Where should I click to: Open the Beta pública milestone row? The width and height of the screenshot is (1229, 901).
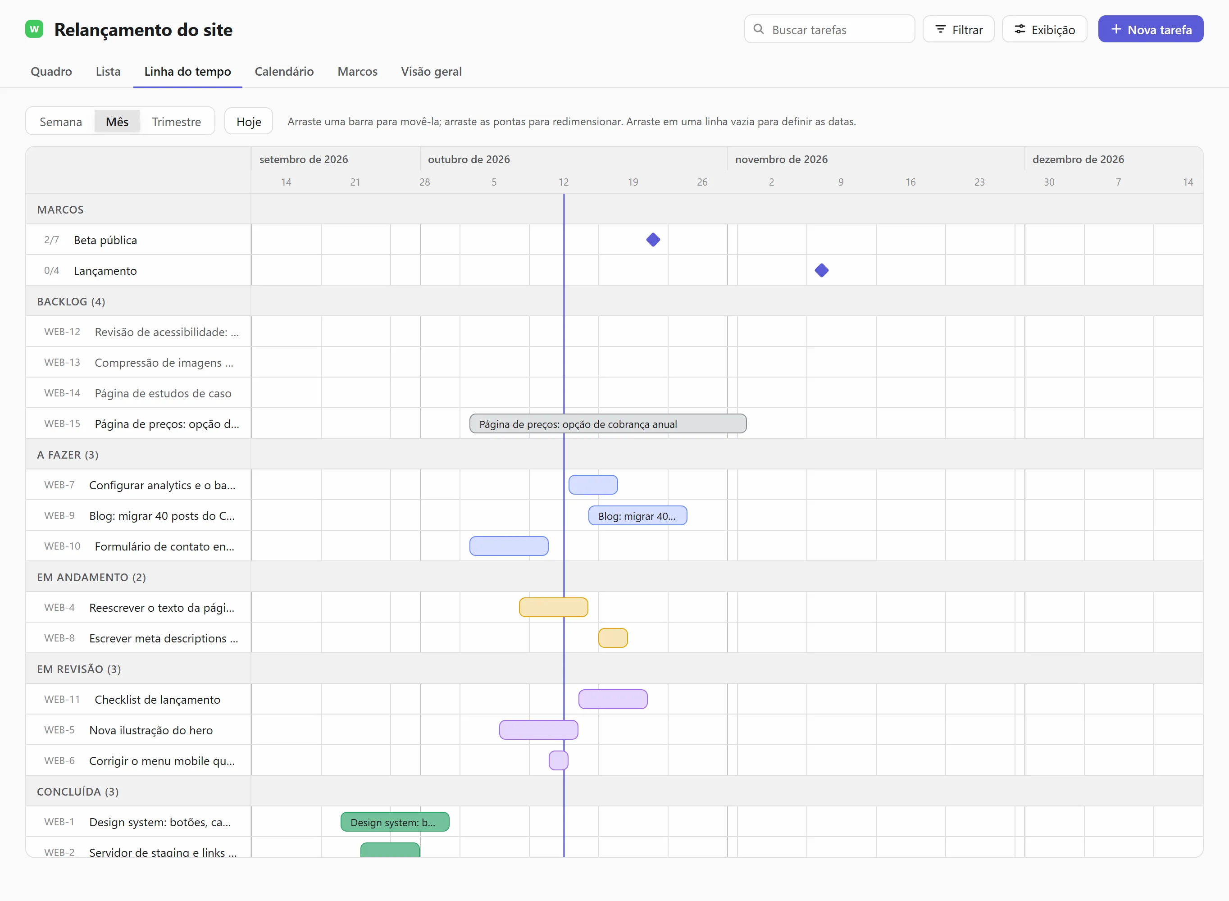[x=138, y=240]
